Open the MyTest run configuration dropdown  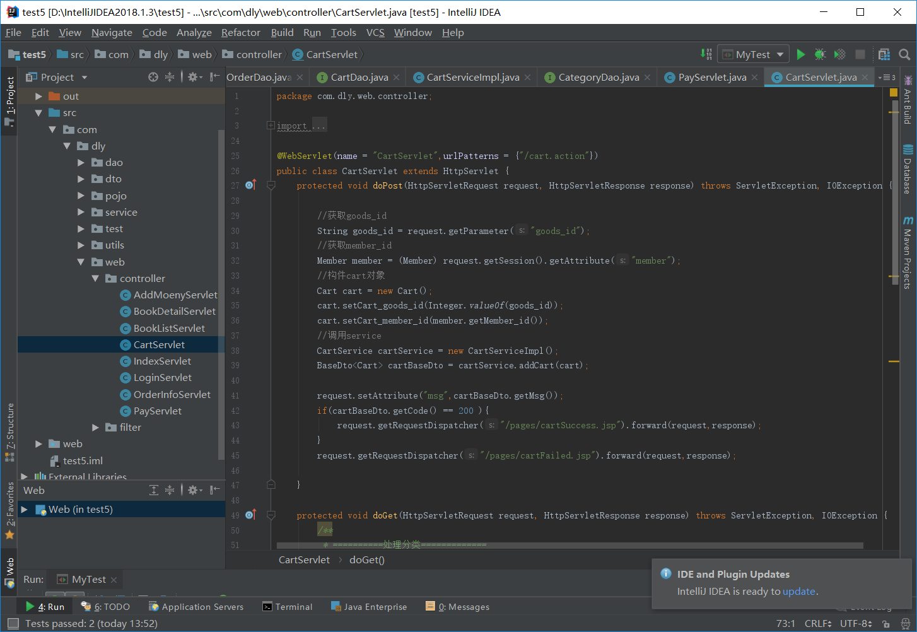[753, 54]
